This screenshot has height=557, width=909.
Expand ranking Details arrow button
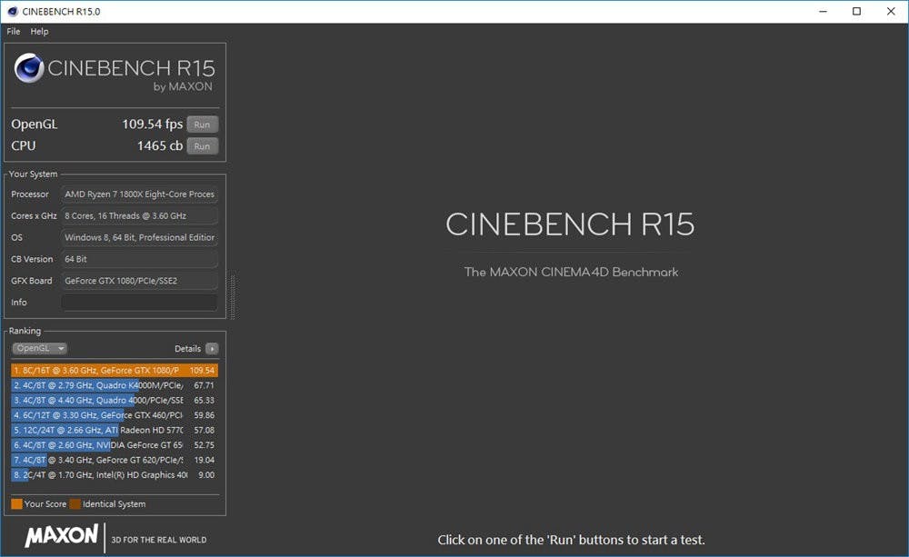click(212, 349)
